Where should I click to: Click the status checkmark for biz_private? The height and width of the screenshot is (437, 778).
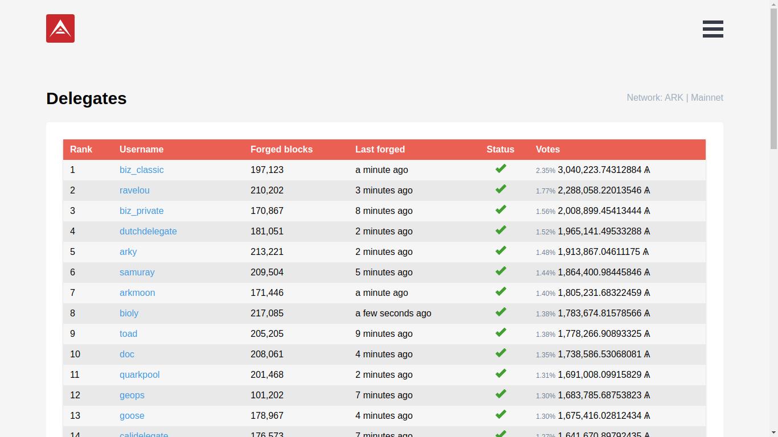coord(501,210)
